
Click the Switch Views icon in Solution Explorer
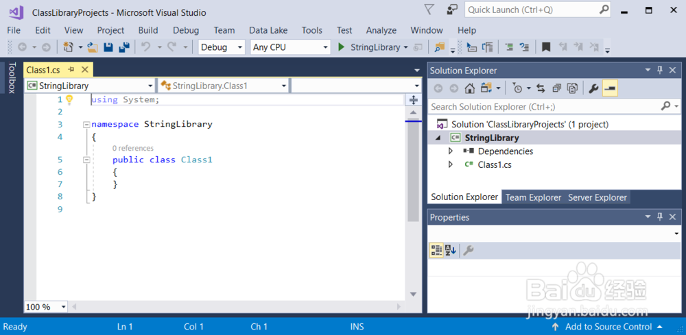(486, 88)
